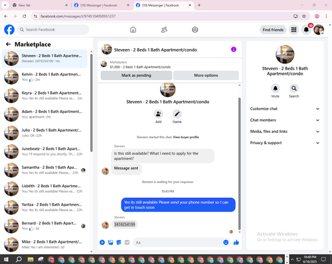The image size is (332, 264).
Task: Open Samantha conversation
Action: pos(45,170)
